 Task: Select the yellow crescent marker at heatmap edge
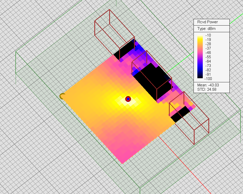coord(62,96)
